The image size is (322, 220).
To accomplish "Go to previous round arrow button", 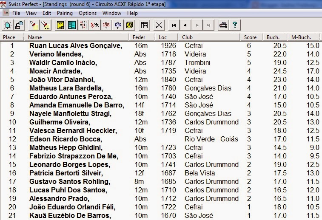I will pos(185,25).
